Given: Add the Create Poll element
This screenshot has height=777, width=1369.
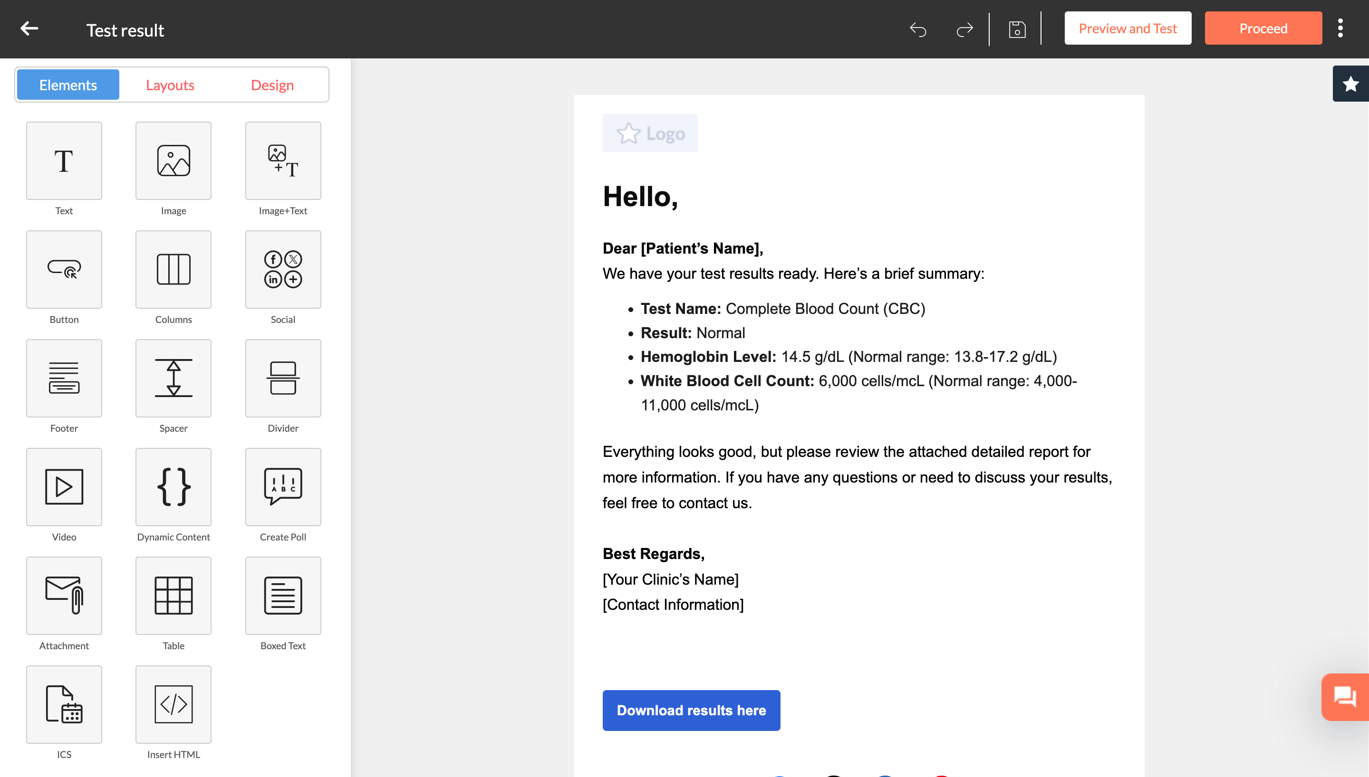Looking at the screenshot, I should point(282,487).
